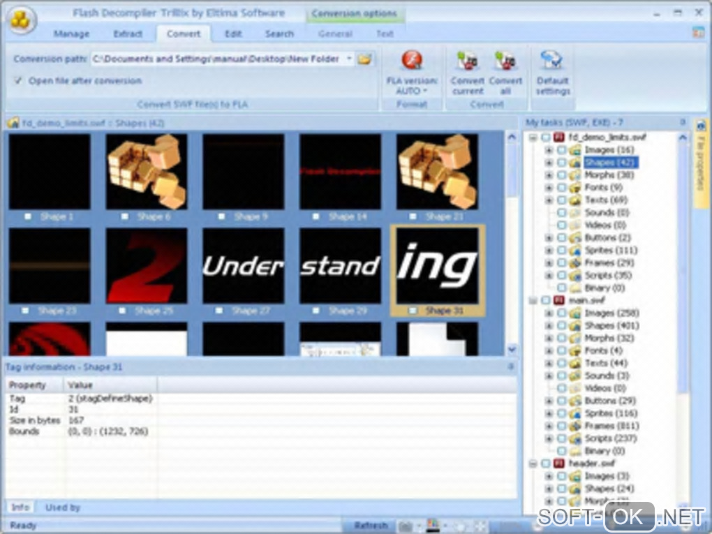Click the Default settings icon
The height and width of the screenshot is (534, 712).
(x=551, y=60)
